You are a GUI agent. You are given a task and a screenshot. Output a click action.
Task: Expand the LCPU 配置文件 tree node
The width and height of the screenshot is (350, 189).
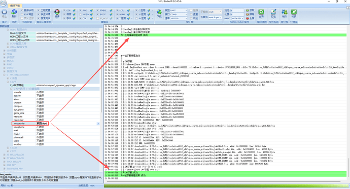point(8,44)
